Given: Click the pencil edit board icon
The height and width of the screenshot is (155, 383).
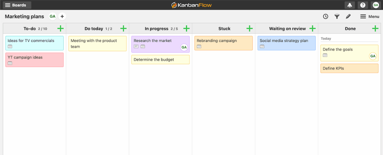Looking at the screenshot, I should tap(348, 16).
